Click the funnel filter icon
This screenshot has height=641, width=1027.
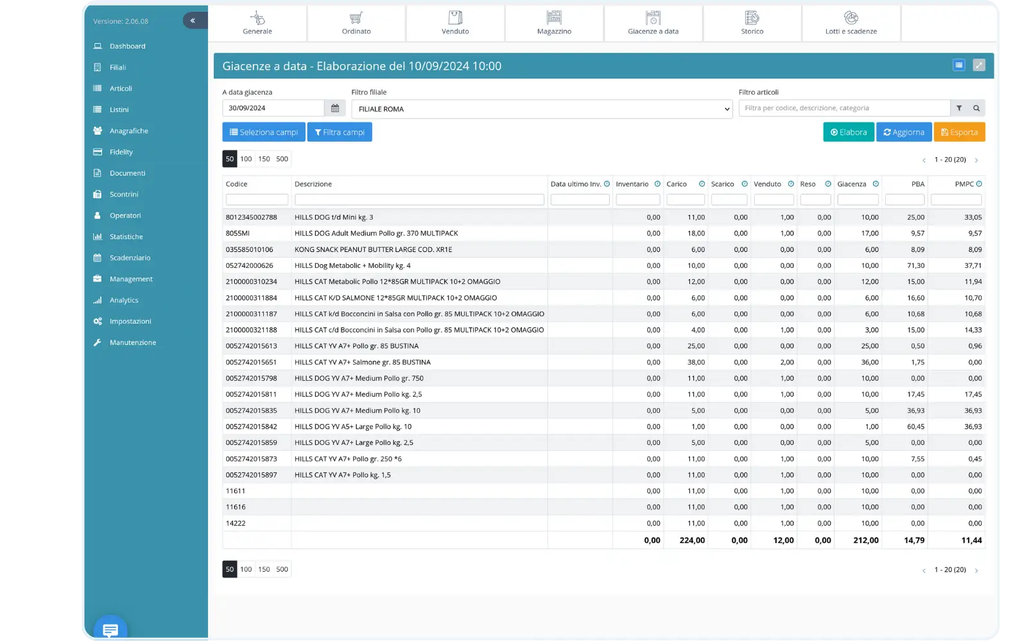tap(959, 108)
